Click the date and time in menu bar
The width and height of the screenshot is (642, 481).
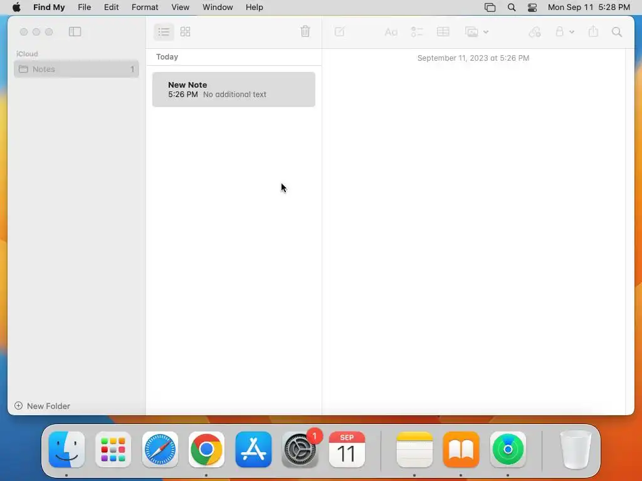(x=589, y=8)
